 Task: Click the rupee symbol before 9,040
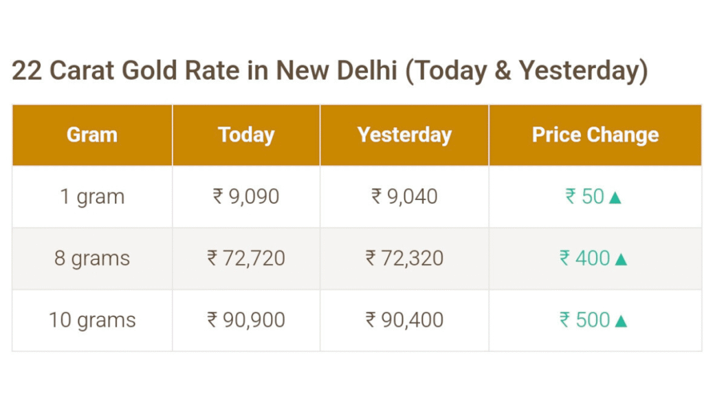(377, 196)
